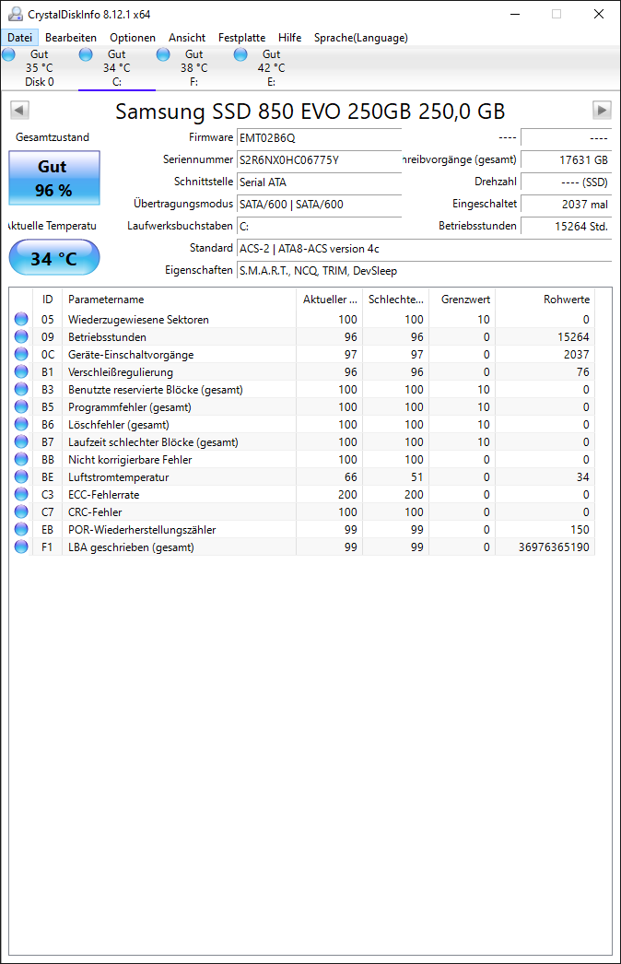Open the Bearbeiten menu
Screen dimensions: 621x964
pyautogui.click(x=71, y=38)
